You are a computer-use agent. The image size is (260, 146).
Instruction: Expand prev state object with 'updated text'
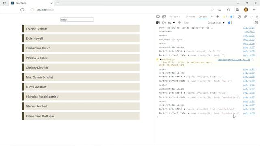(x=184, y=109)
